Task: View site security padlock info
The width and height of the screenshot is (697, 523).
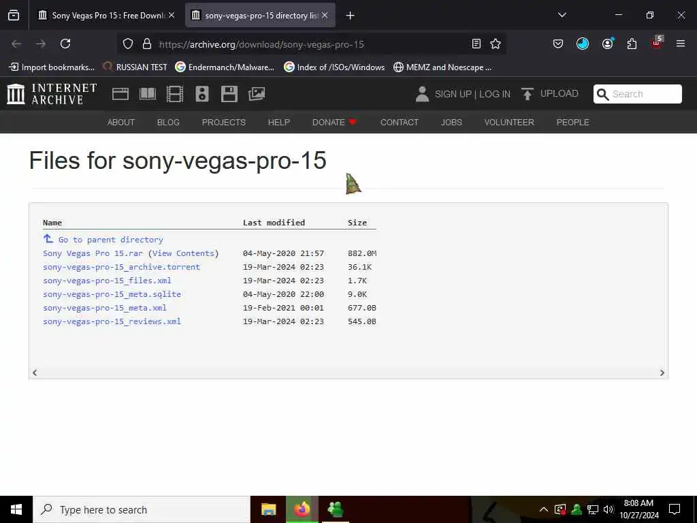Action: (x=147, y=44)
